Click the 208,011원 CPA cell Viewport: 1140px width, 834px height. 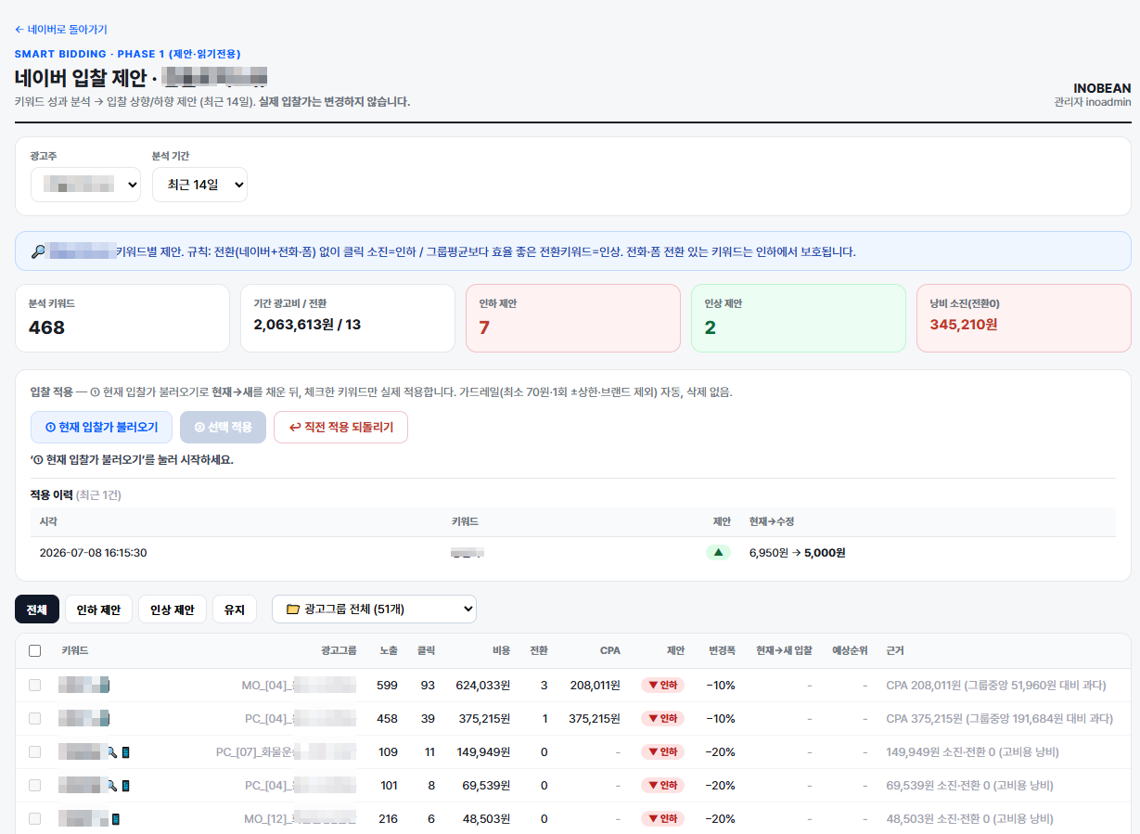(x=595, y=686)
